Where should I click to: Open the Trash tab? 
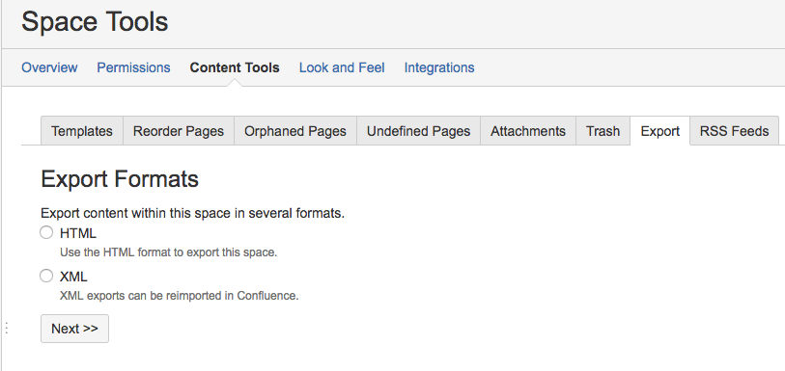tap(603, 131)
